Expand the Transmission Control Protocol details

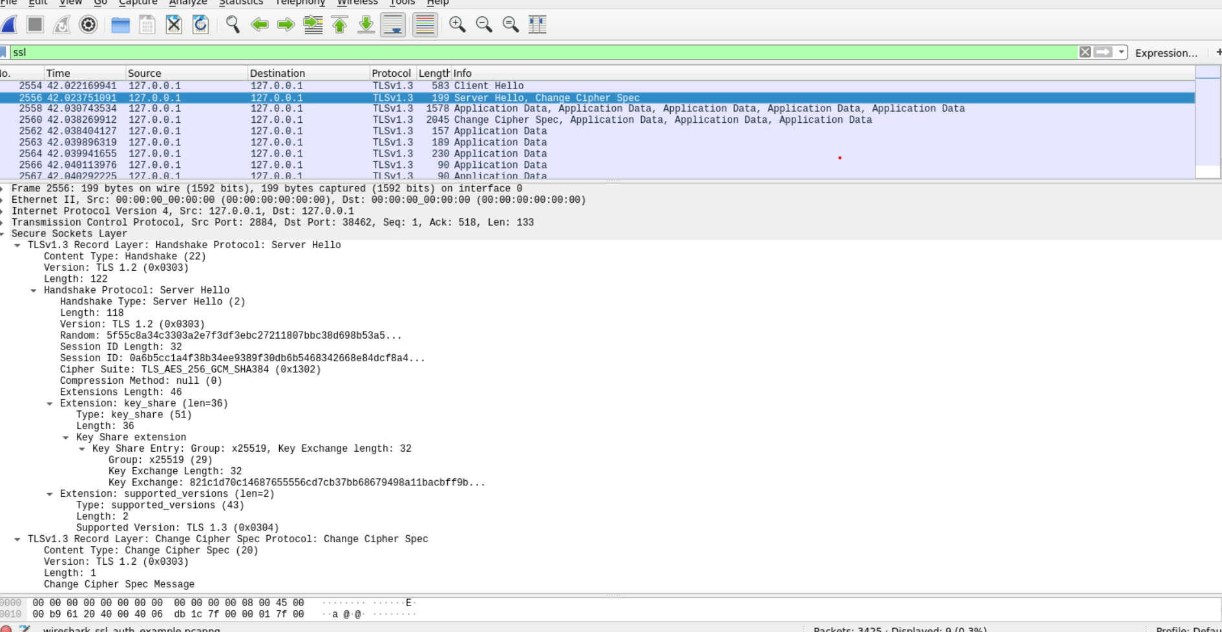coord(5,222)
